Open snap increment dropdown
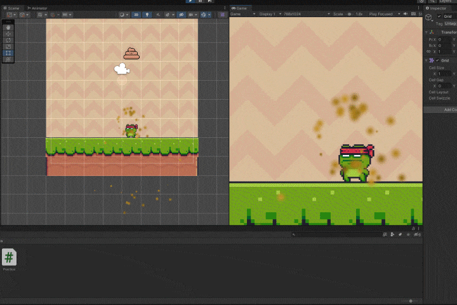 [67, 15]
